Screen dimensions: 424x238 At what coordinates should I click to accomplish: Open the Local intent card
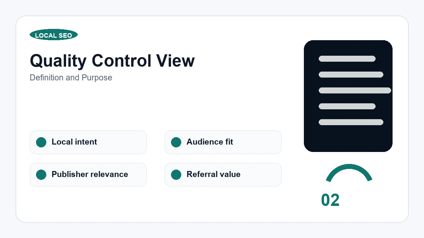click(88, 142)
